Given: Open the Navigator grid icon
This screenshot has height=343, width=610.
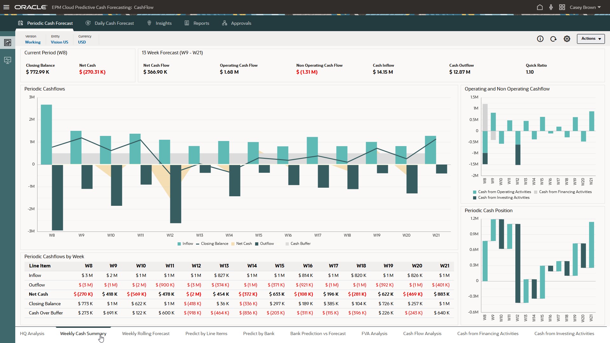Looking at the screenshot, I should pyautogui.click(x=562, y=7).
